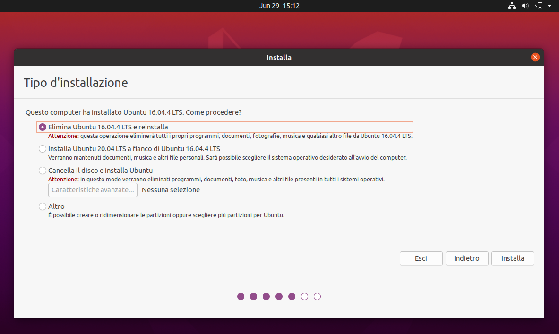Open the network status icon in top bar
The height and width of the screenshot is (334, 559).
[512, 6]
